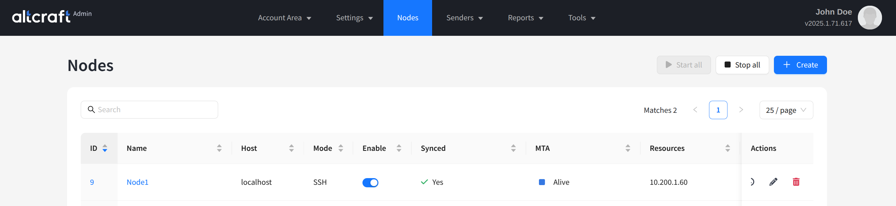Delete Node1 with the trash icon

pyautogui.click(x=796, y=182)
